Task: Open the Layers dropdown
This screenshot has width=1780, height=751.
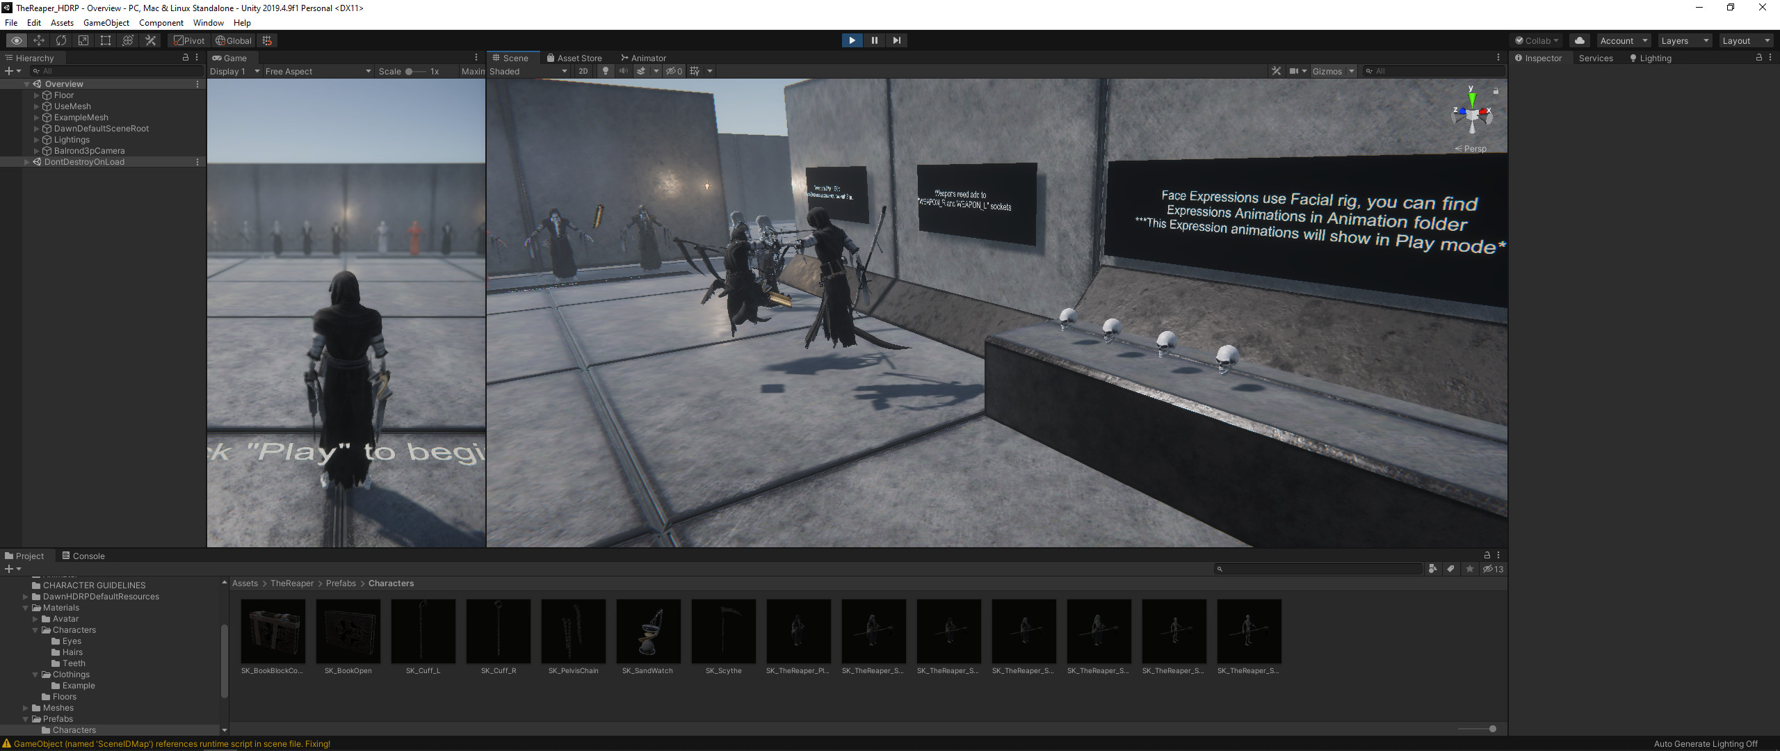Action: (x=1684, y=40)
